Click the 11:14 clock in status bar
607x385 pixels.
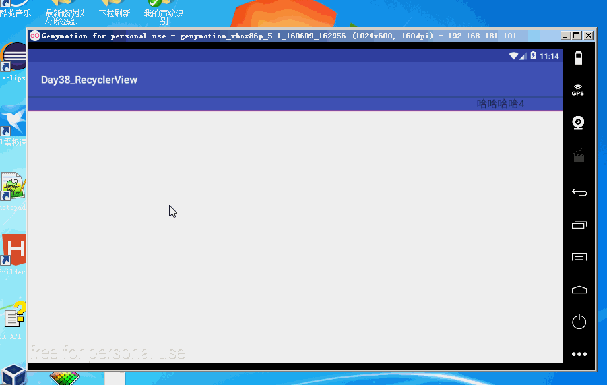[x=549, y=56]
